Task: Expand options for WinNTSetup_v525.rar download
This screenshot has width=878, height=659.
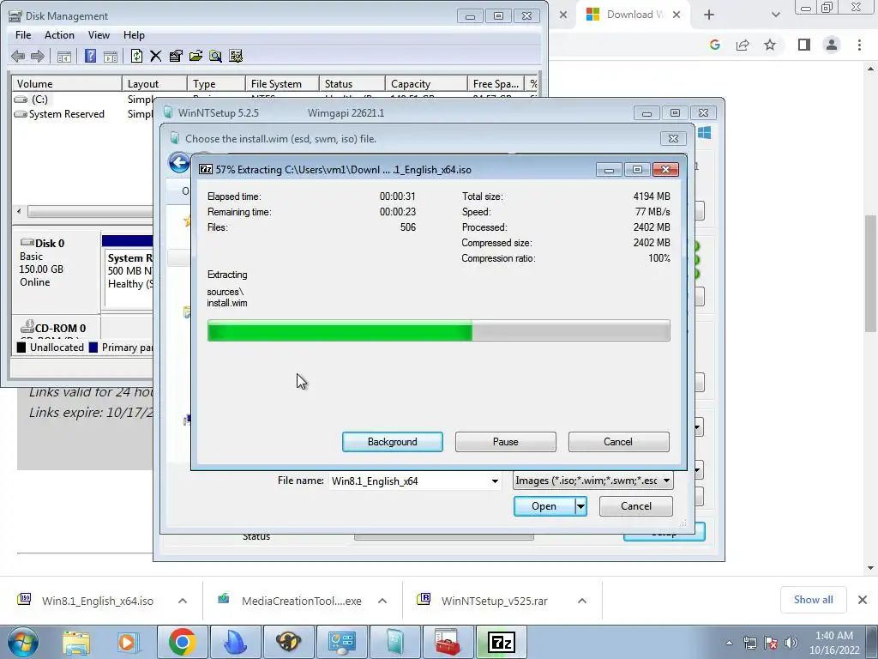Action: pyautogui.click(x=582, y=601)
